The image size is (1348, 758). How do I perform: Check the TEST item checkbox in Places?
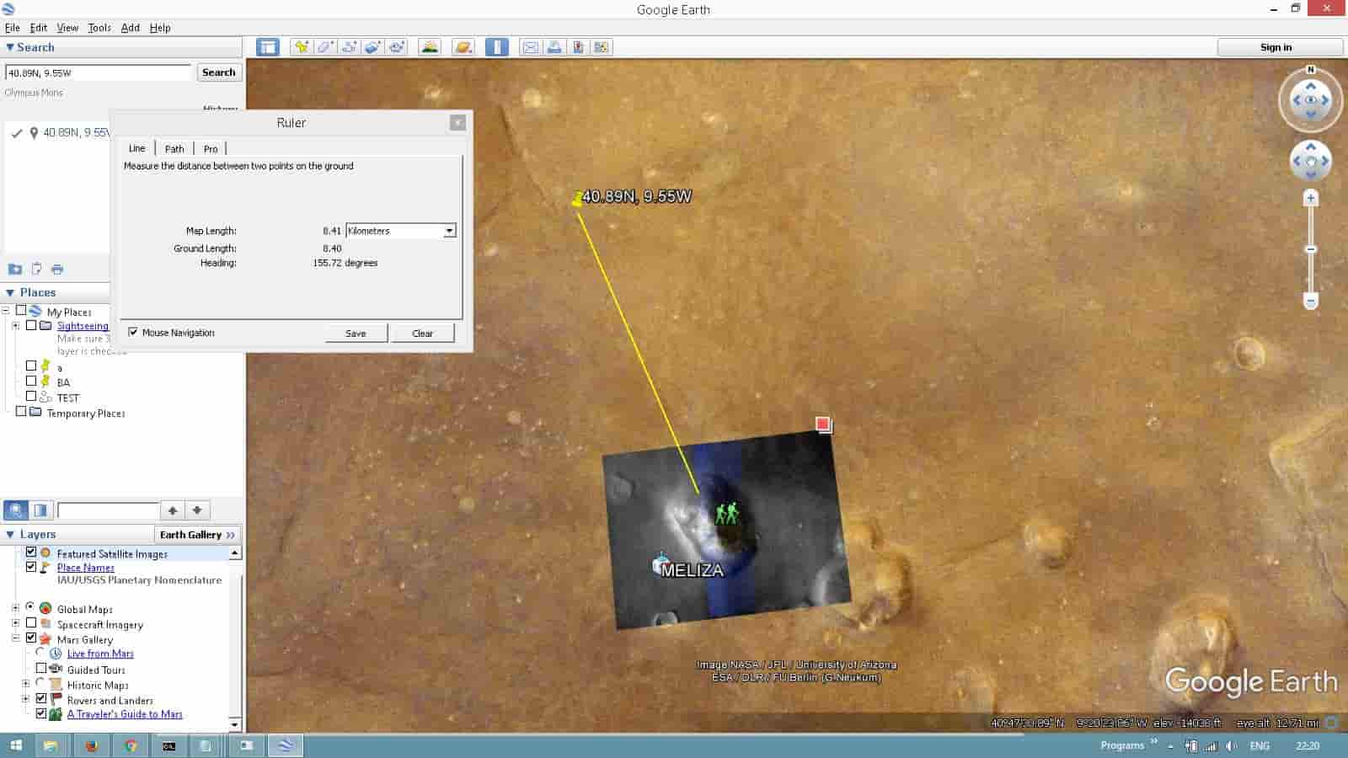coord(31,396)
